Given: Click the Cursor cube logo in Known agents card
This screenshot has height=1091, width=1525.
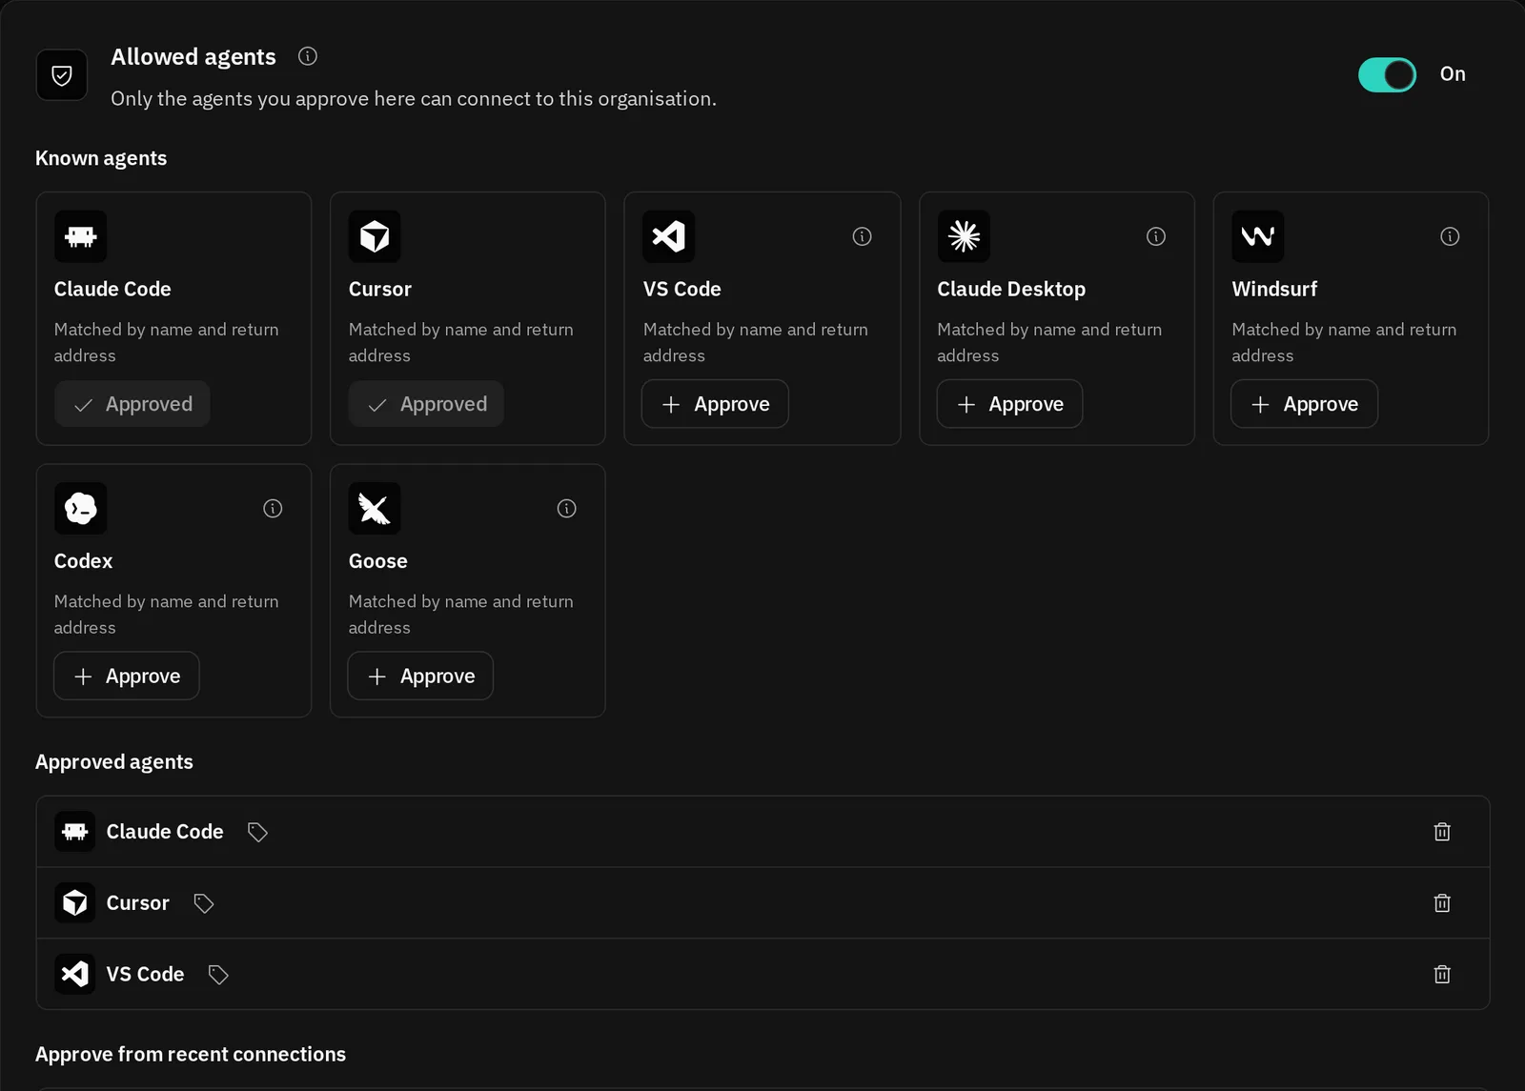Looking at the screenshot, I should 375,236.
